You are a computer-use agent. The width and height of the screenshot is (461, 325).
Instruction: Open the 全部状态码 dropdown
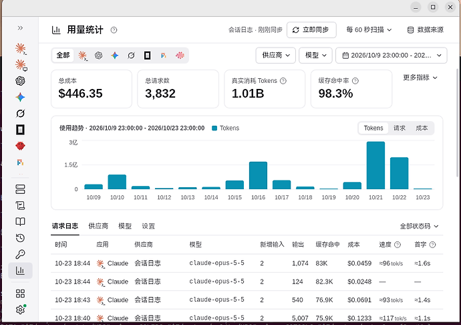click(419, 226)
